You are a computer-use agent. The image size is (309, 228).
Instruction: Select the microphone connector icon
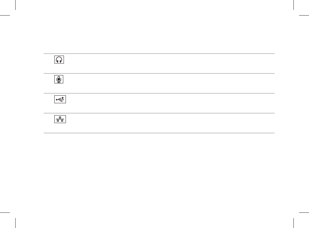[59, 79]
